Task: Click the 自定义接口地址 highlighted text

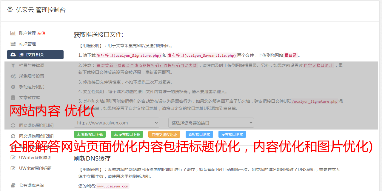Action: [x=318, y=65]
